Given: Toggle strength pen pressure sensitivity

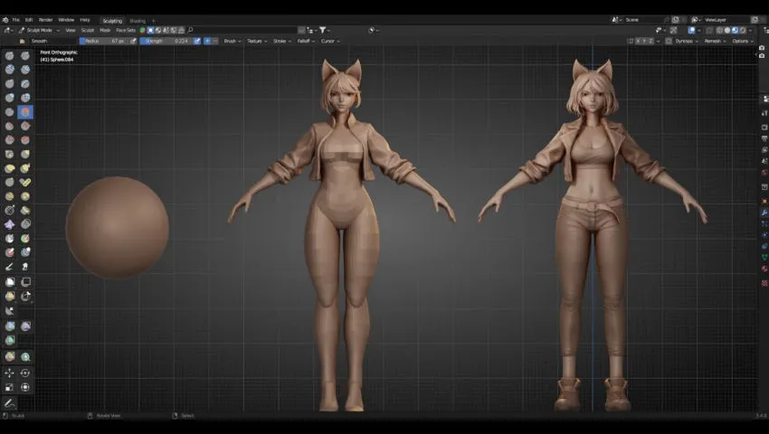Looking at the screenshot, I should pyautogui.click(x=197, y=42).
